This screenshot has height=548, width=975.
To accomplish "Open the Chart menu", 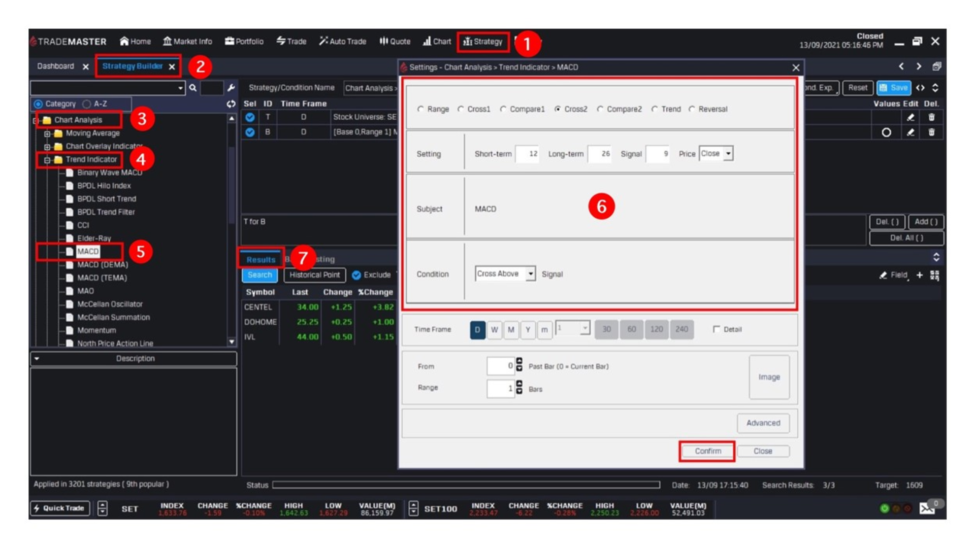I will [437, 42].
